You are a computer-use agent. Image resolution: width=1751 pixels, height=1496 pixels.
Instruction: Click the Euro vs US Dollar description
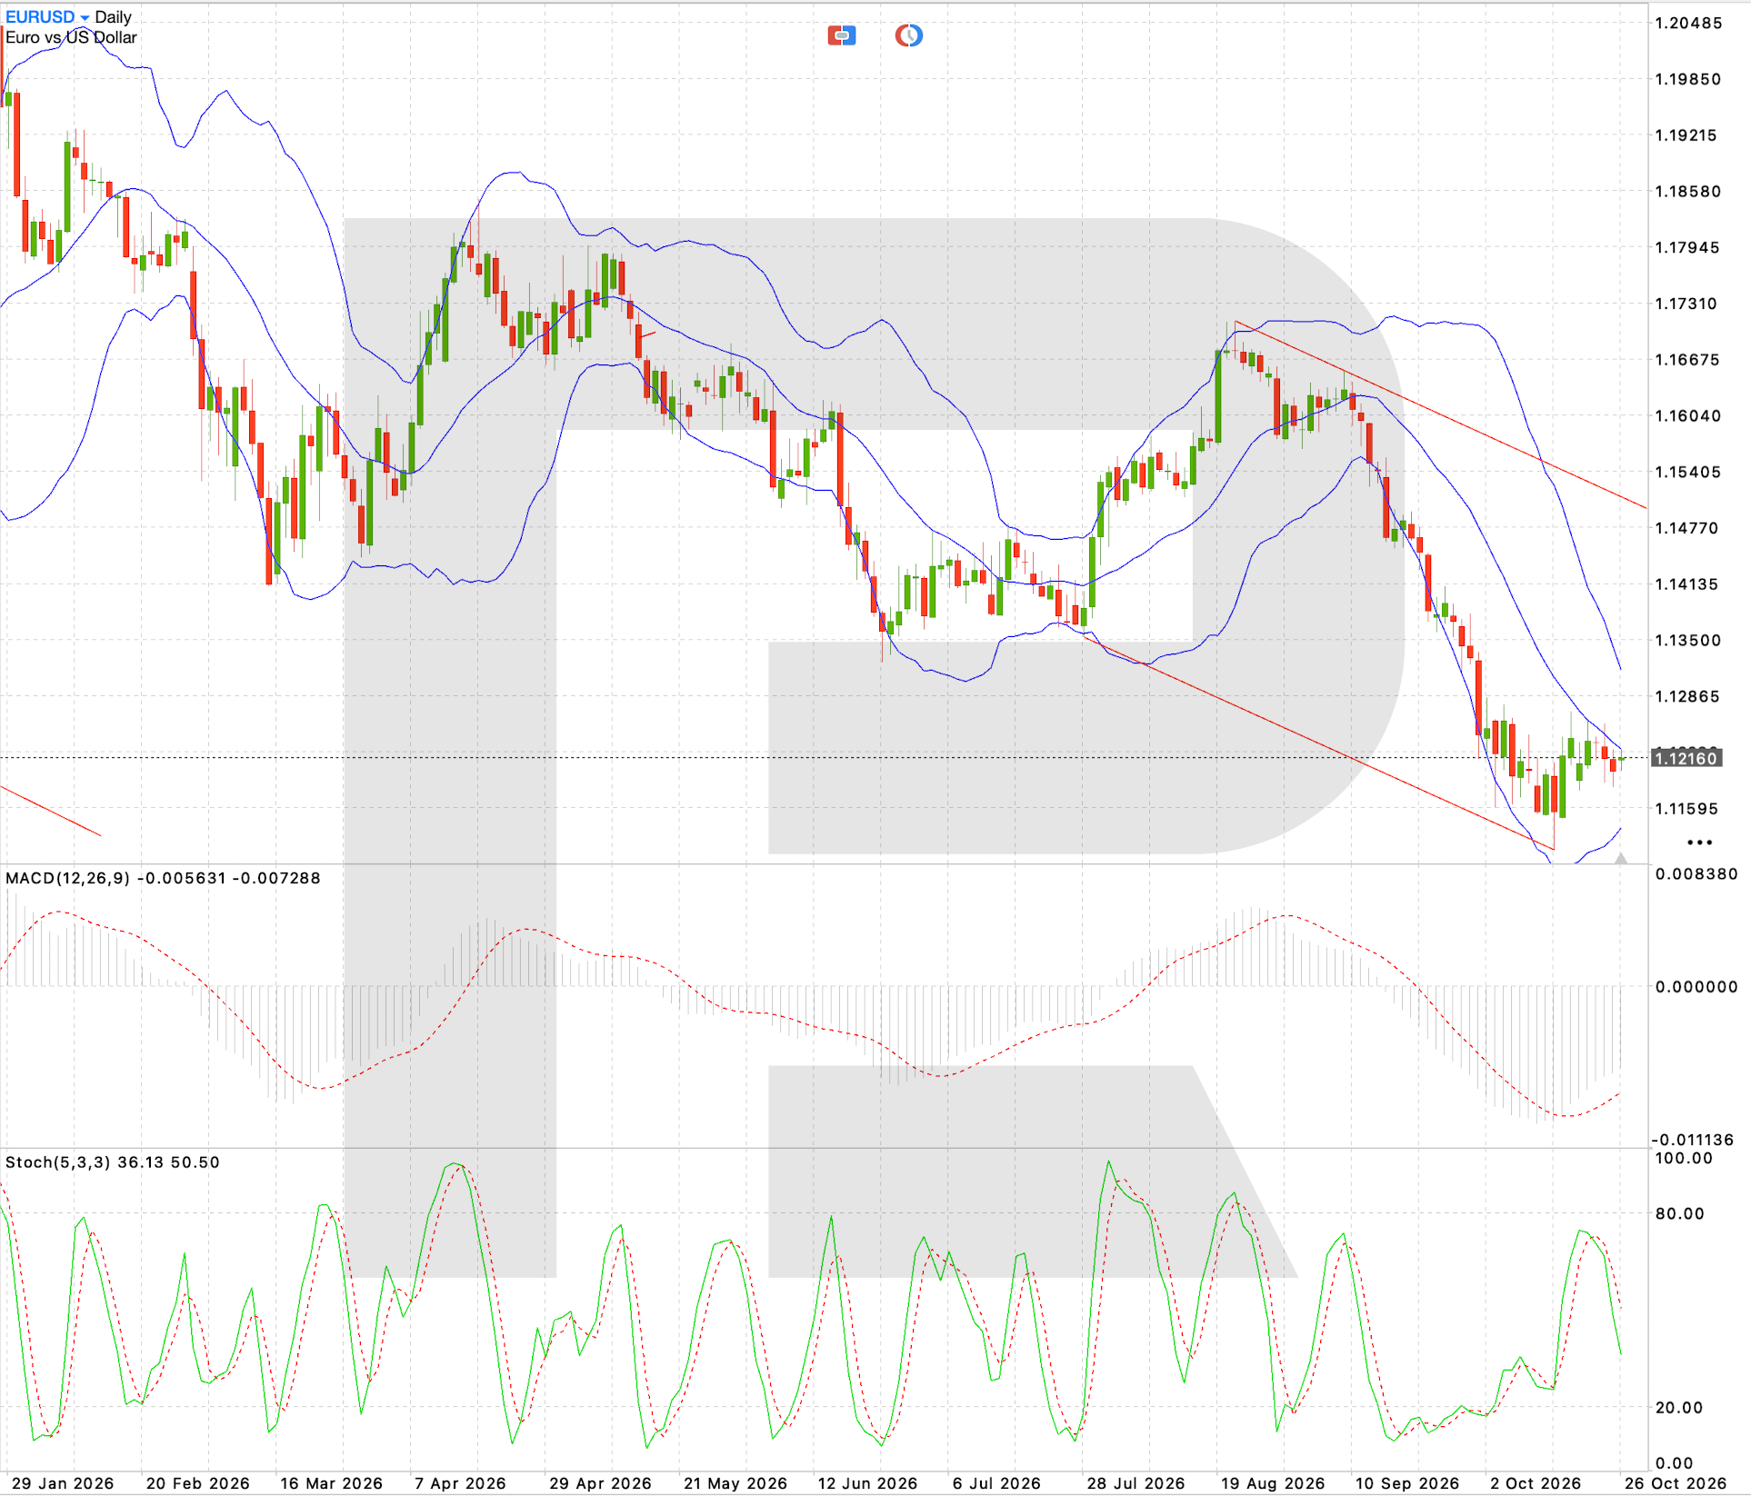pos(71,38)
